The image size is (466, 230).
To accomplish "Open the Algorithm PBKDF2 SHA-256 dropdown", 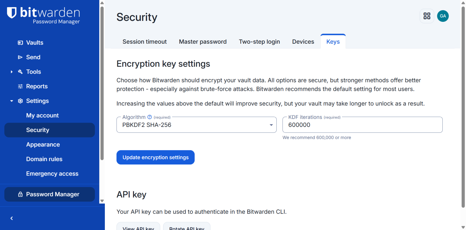I will (196, 125).
